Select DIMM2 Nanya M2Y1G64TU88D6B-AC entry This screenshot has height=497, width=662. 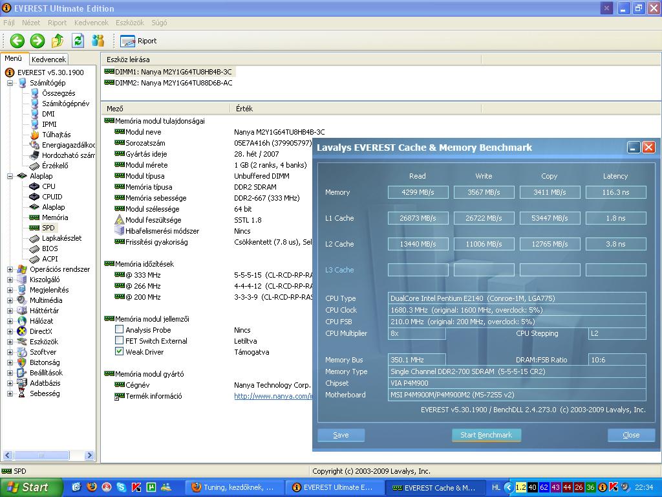[173, 83]
